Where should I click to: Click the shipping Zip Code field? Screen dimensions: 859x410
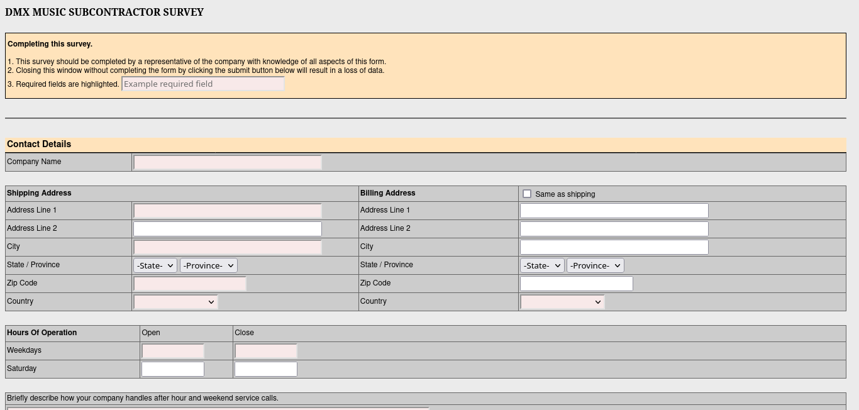(x=189, y=284)
